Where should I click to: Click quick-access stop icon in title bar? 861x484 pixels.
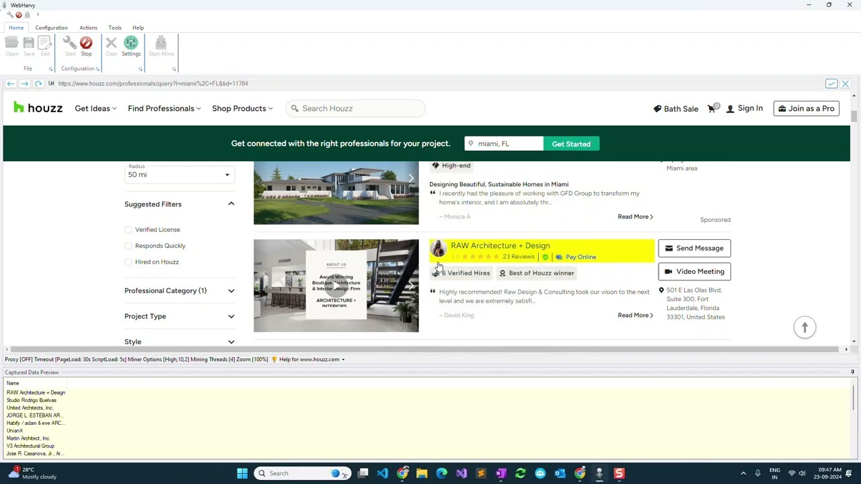tap(18, 14)
